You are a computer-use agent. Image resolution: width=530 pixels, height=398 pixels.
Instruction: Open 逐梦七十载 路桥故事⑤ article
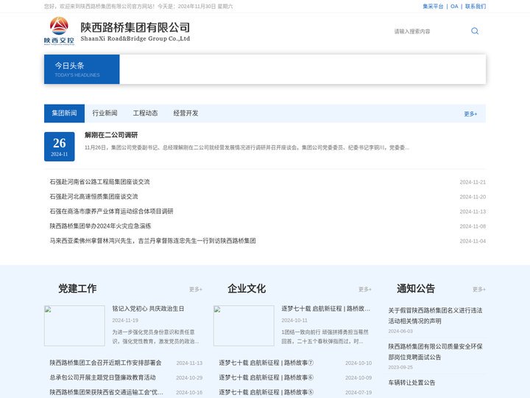266,392
